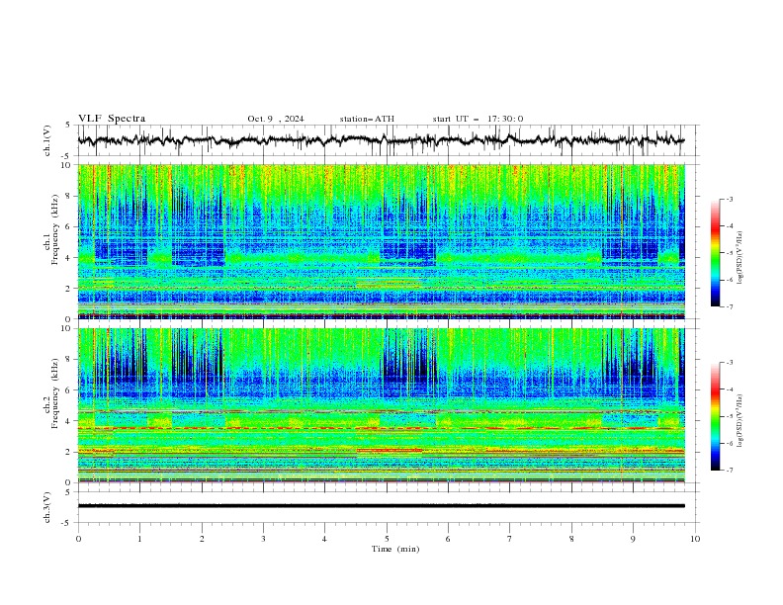Click time axis tick label "9"
Viewport: 783px width, 605px height.
point(633,539)
